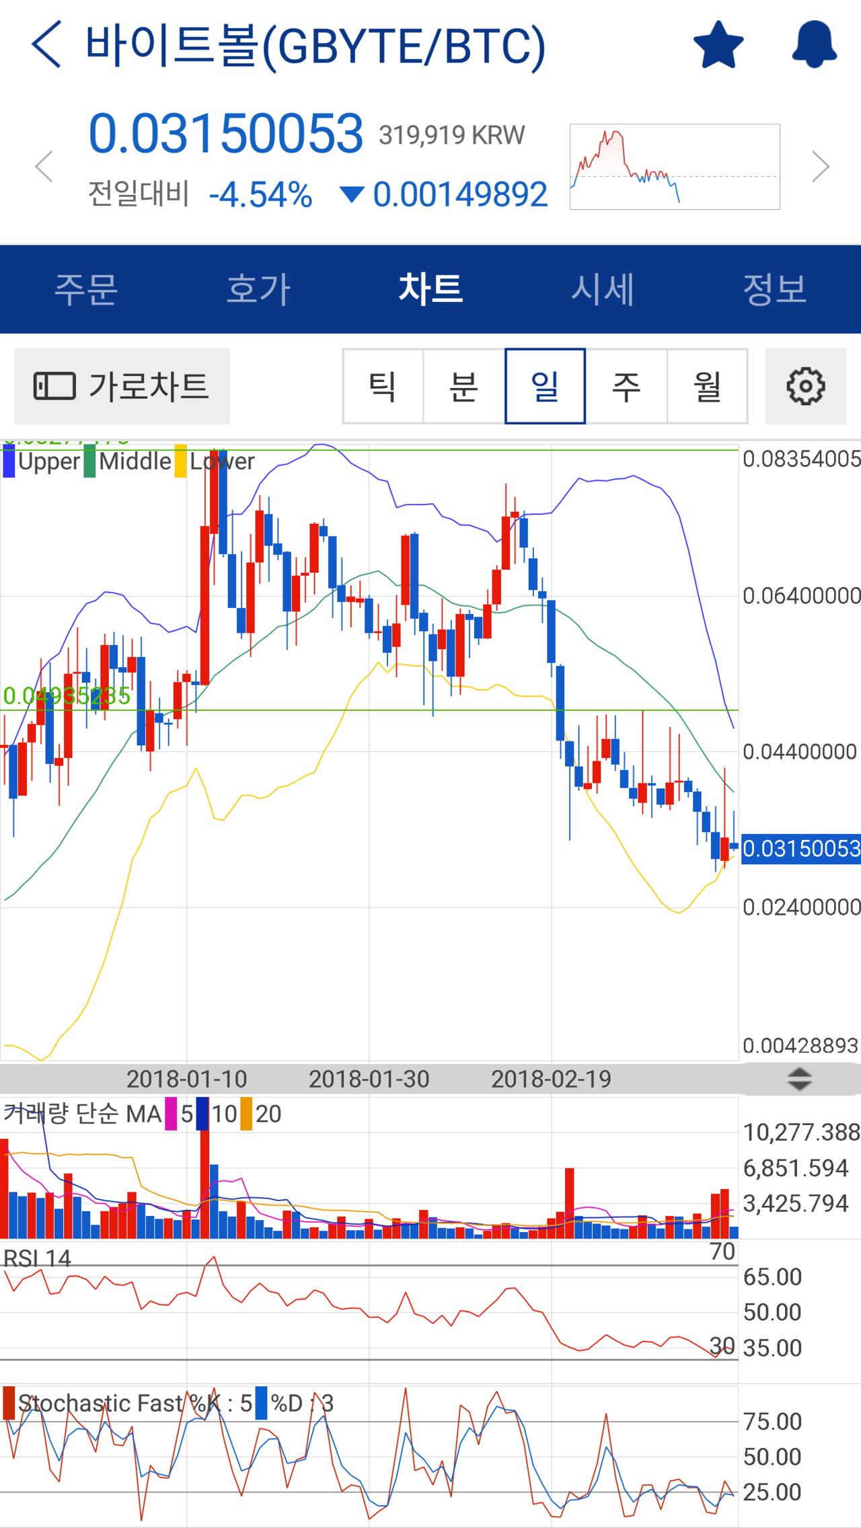Open chart settings gear
Viewport: 861px width, 1528px height.
click(x=805, y=386)
